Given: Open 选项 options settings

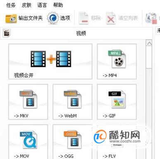Looking at the screenshot, I should [59, 18].
